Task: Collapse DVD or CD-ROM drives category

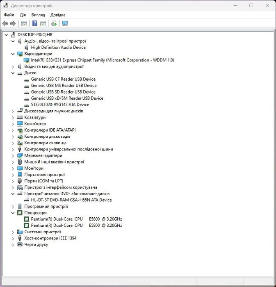Action: click(x=13, y=194)
